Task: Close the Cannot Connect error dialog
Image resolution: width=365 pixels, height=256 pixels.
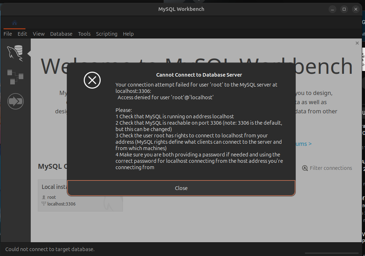Action: (181, 188)
